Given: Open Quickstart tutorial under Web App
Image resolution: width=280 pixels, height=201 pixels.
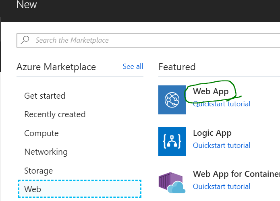Looking at the screenshot, I should [222, 104].
